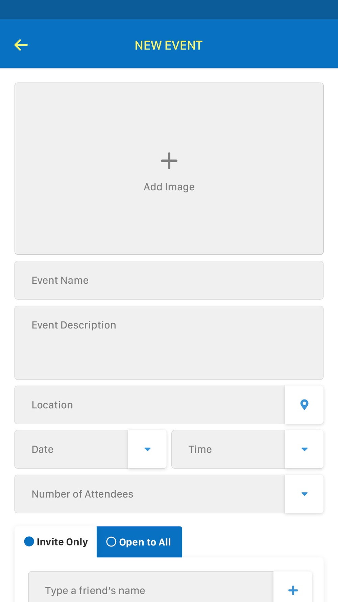Viewport: 338px width, 602px height.
Task: Click into the Location field
Action: (150, 405)
